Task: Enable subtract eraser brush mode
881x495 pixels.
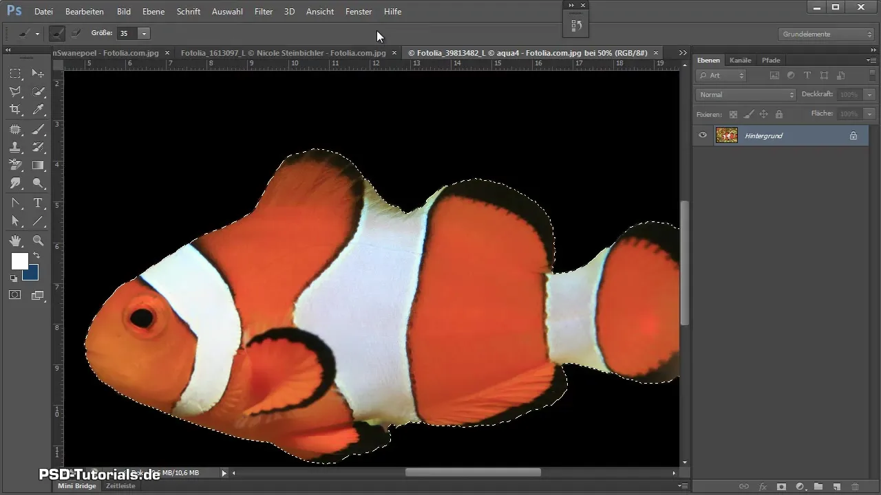Action: (x=75, y=33)
